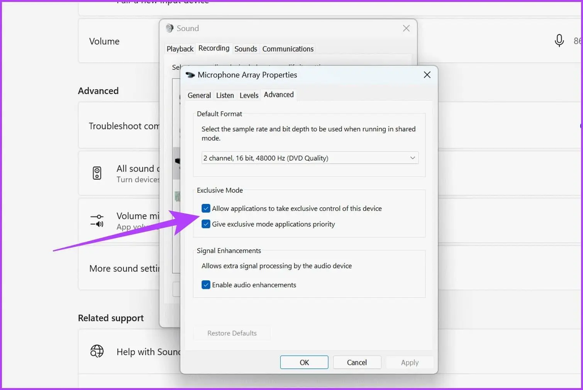Switch to Playback tab in Sound dialog
Screen dimensions: 583x390
[180, 49]
